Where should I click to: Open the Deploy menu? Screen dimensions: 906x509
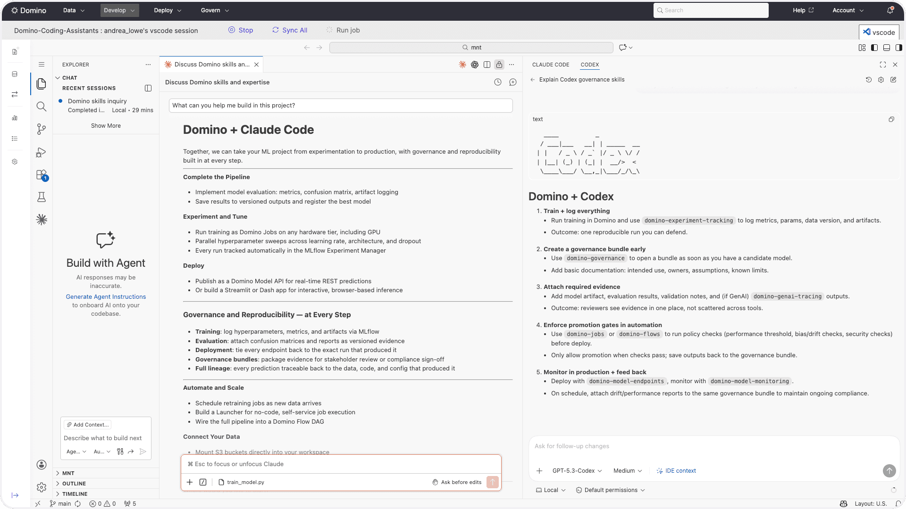(168, 10)
